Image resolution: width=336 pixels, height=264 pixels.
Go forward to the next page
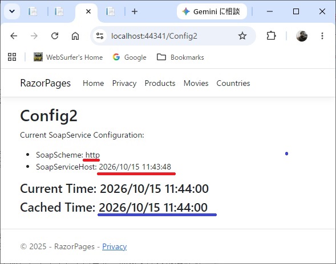(34, 36)
